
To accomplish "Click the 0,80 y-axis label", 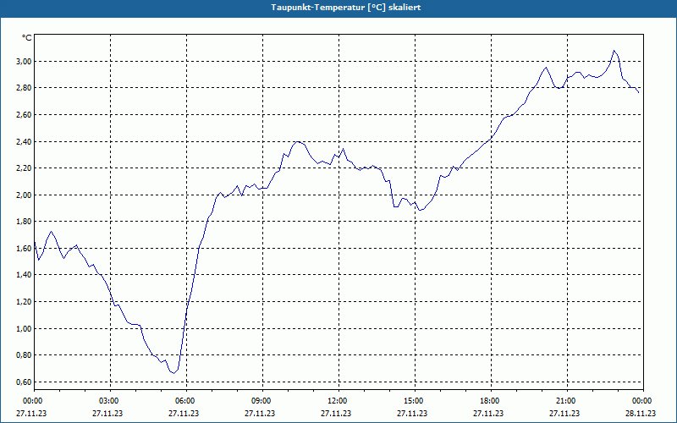I will (25, 355).
